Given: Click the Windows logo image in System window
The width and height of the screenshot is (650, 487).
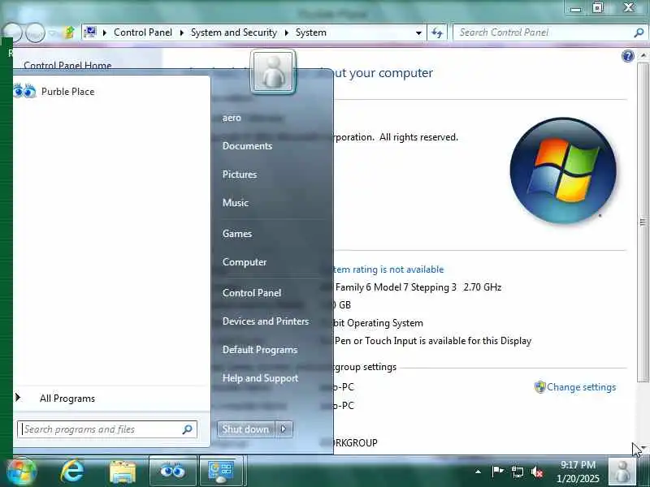Looking at the screenshot, I should click(x=563, y=170).
